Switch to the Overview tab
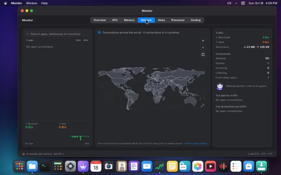Screen dimensions: 281x175 coord(100,20)
